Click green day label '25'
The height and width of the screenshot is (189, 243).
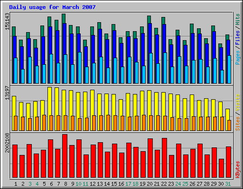(x=185, y=184)
